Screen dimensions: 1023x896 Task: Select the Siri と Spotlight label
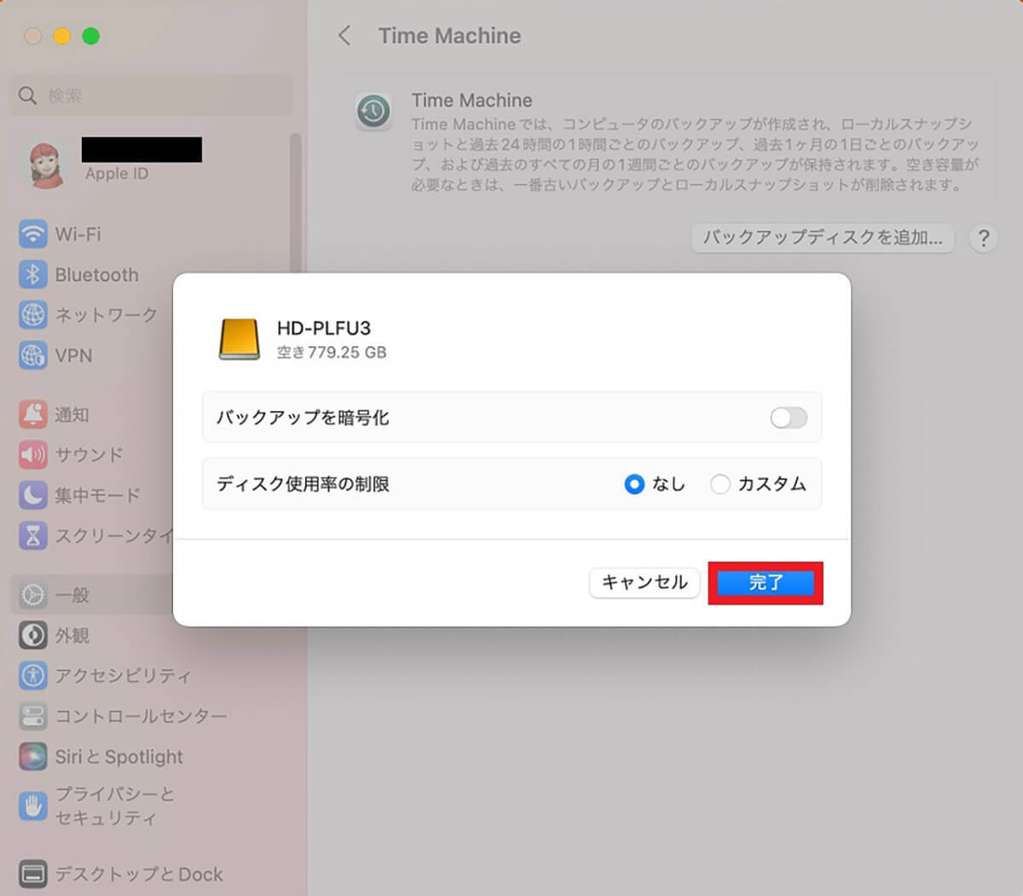118,756
